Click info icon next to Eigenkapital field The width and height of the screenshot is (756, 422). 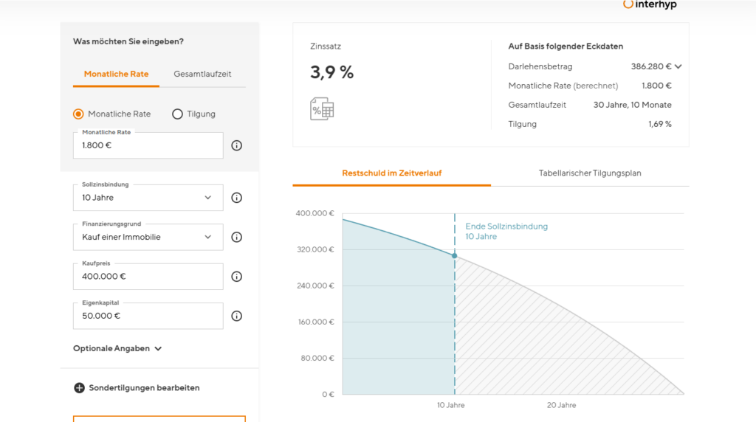click(x=236, y=316)
